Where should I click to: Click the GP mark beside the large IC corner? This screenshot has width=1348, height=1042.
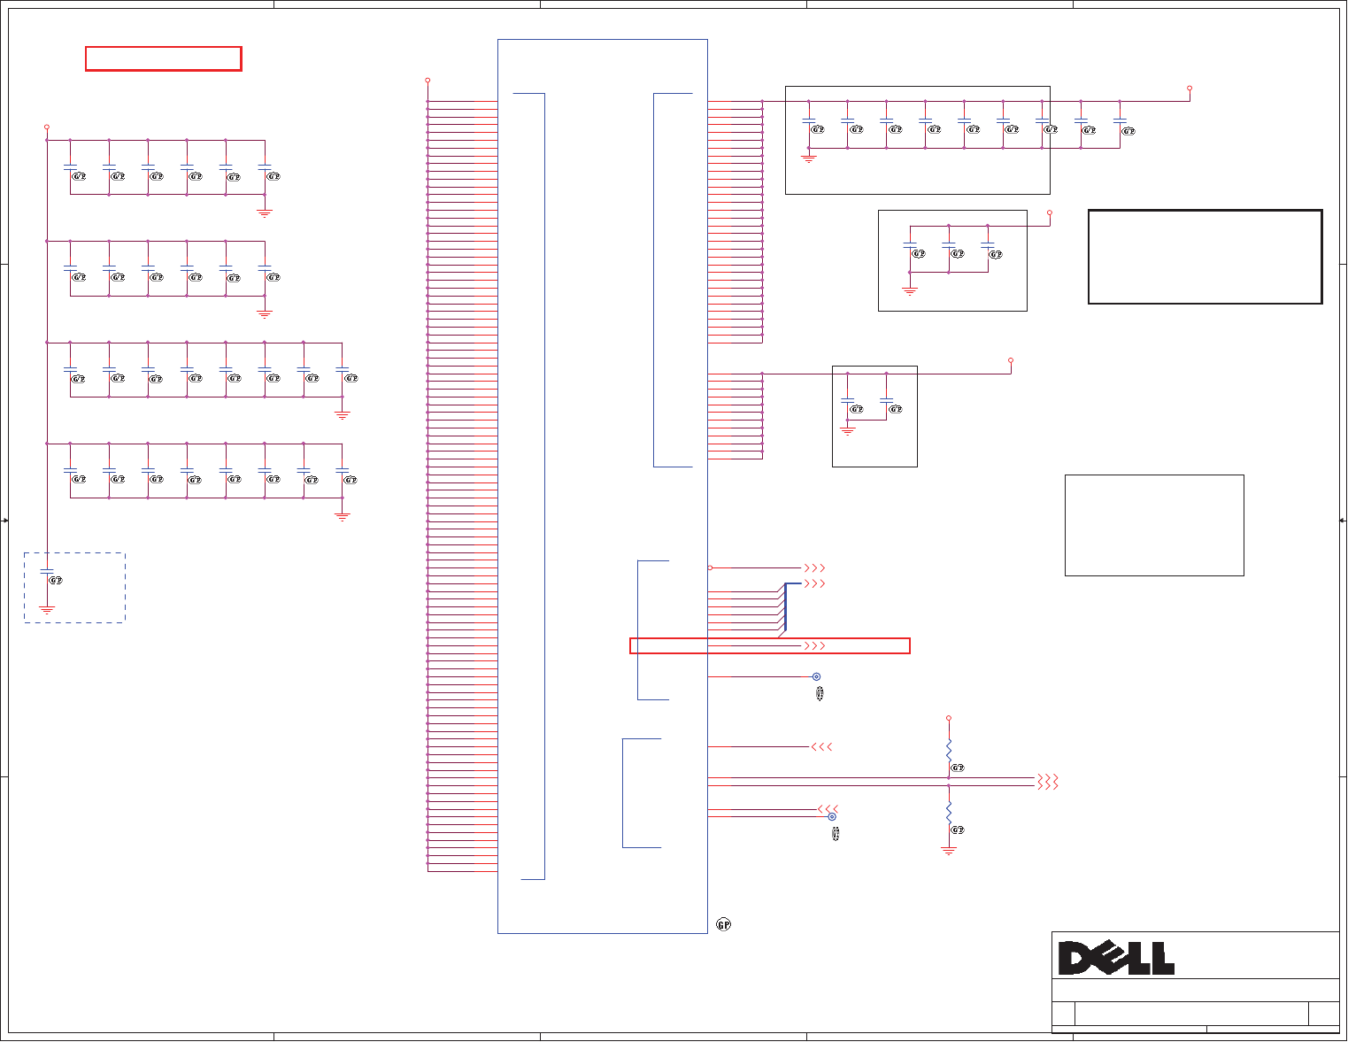pyautogui.click(x=723, y=924)
